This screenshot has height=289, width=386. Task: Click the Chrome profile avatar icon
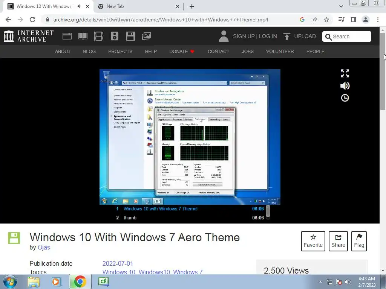pyautogui.click(x=366, y=20)
